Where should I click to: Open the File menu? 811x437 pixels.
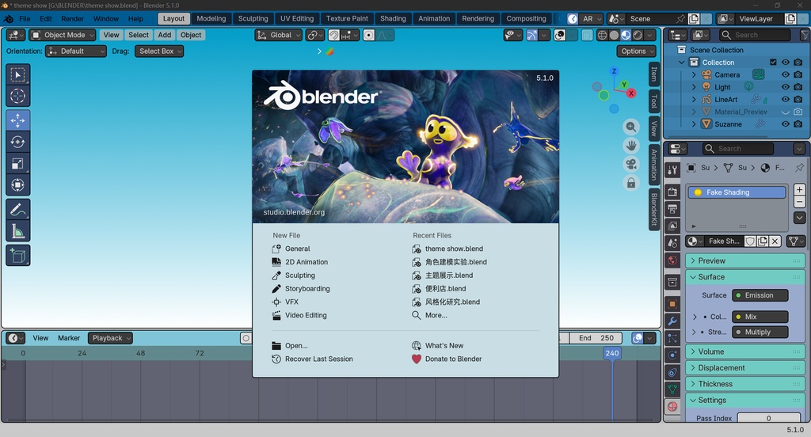pyautogui.click(x=25, y=19)
